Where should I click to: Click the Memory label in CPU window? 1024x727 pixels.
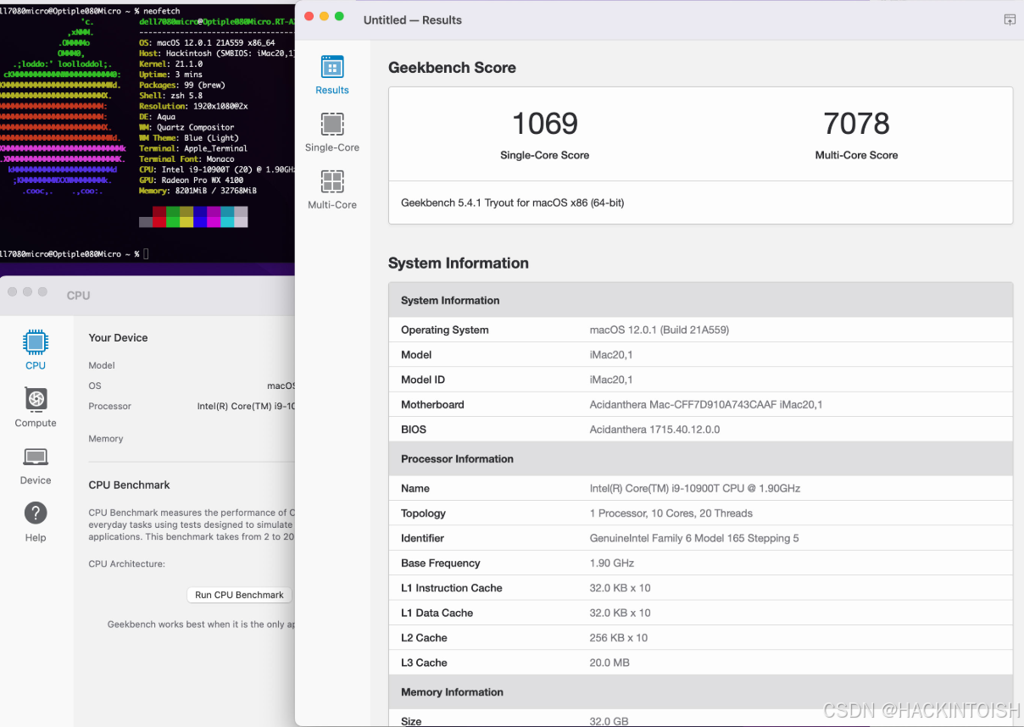(x=105, y=438)
